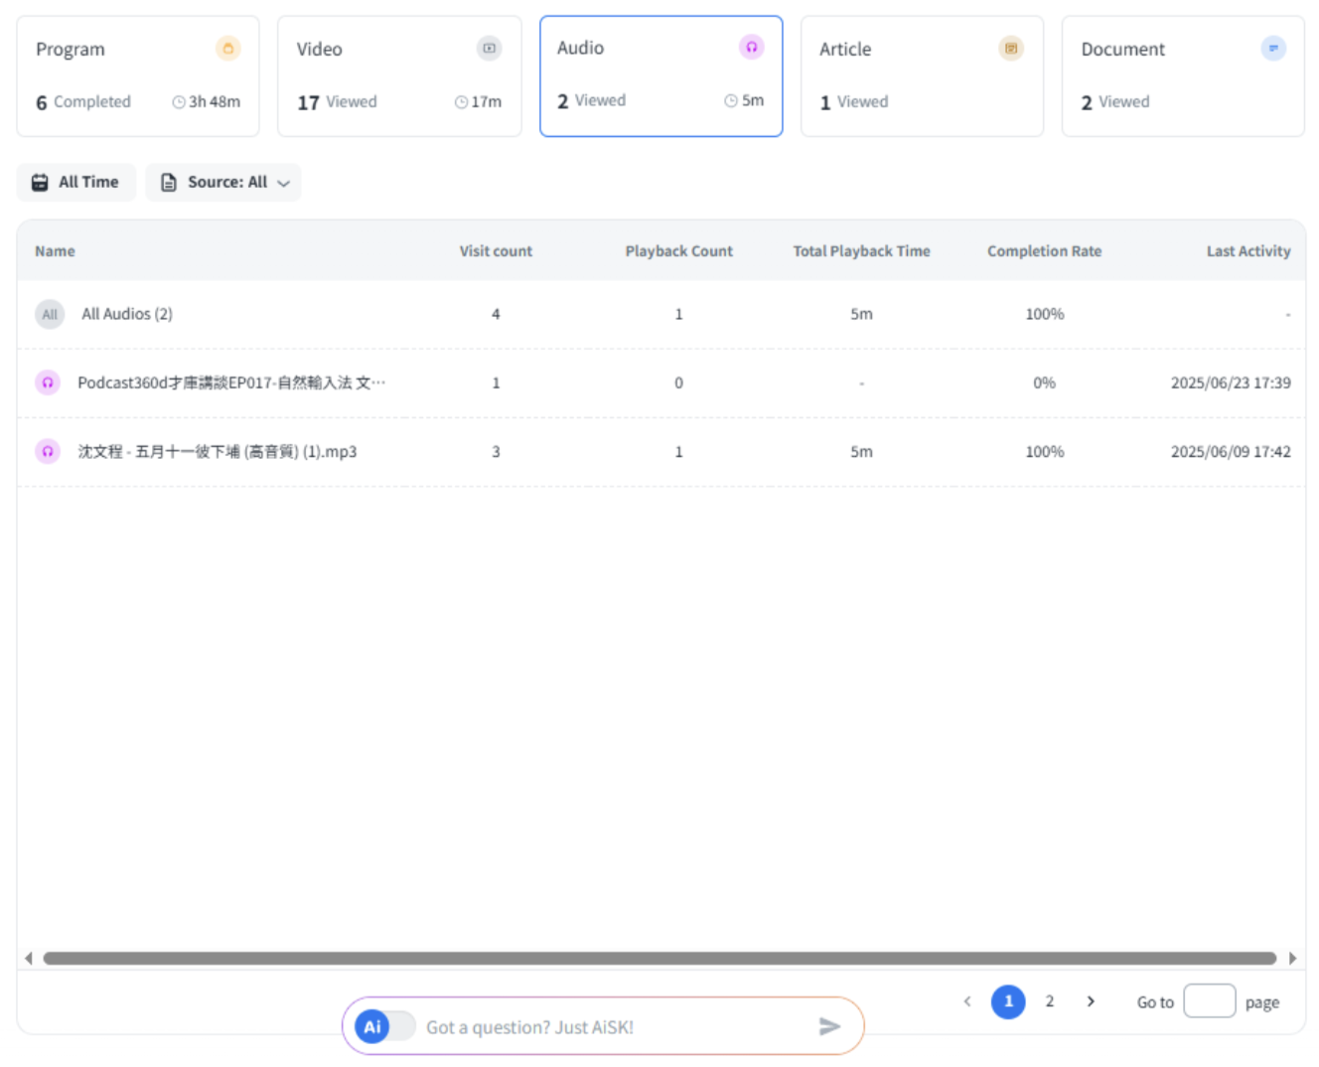Click the gray All badge icon
This screenshot has height=1067, width=1319.
click(x=50, y=314)
